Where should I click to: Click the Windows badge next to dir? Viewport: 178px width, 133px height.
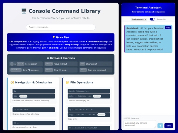pyautogui.click(x=23, y=96)
